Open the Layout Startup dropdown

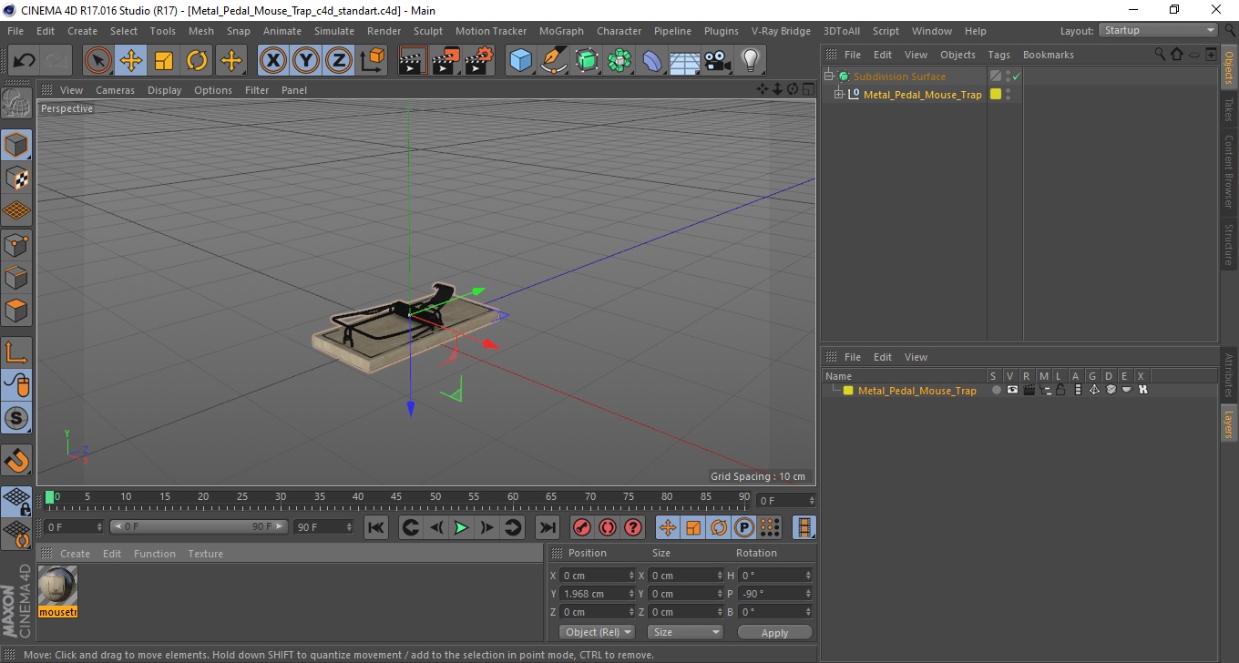coord(1159,30)
